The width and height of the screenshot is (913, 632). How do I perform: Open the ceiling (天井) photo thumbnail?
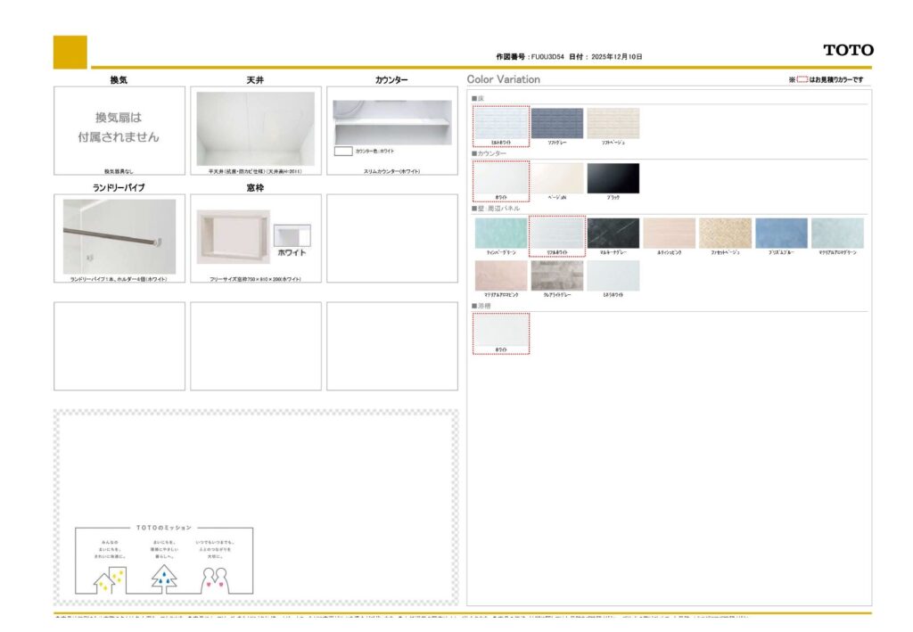point(255,128)
